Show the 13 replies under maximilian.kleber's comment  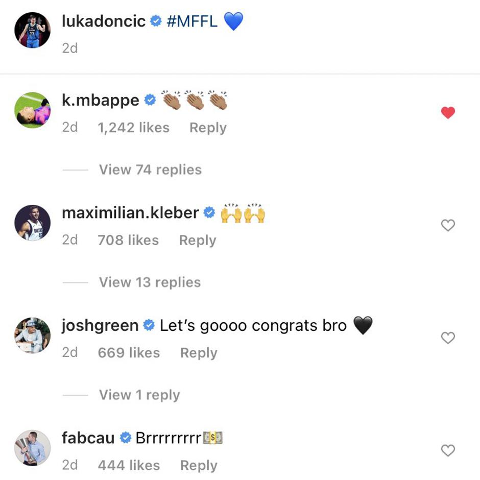coord(150,282)
